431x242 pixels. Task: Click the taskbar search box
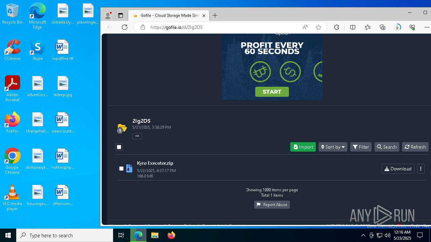[65, 235]
